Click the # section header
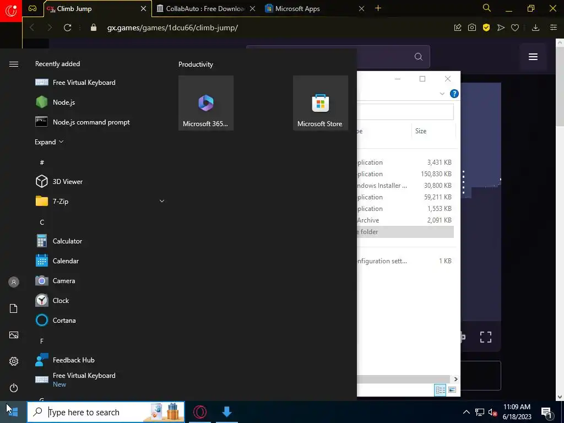 click(42, 162)
